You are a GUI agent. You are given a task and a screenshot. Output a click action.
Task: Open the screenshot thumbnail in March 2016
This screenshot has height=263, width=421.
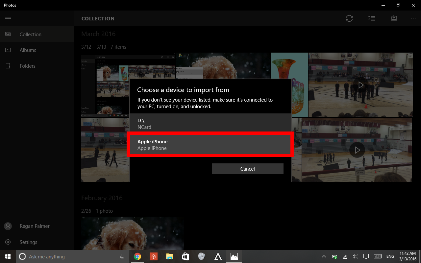click(x=105, y=85)
